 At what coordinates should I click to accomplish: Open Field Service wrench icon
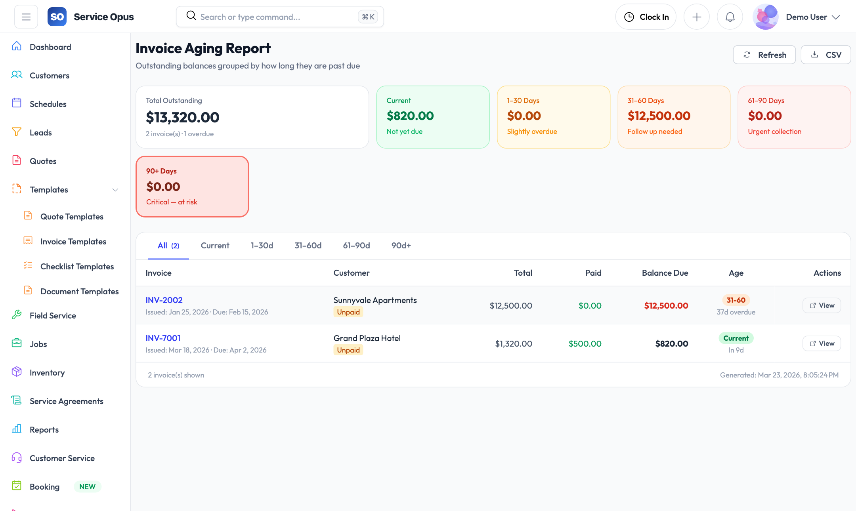coord(17,315)
